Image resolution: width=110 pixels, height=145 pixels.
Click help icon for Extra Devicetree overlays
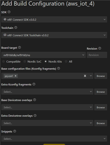[35, 116]
